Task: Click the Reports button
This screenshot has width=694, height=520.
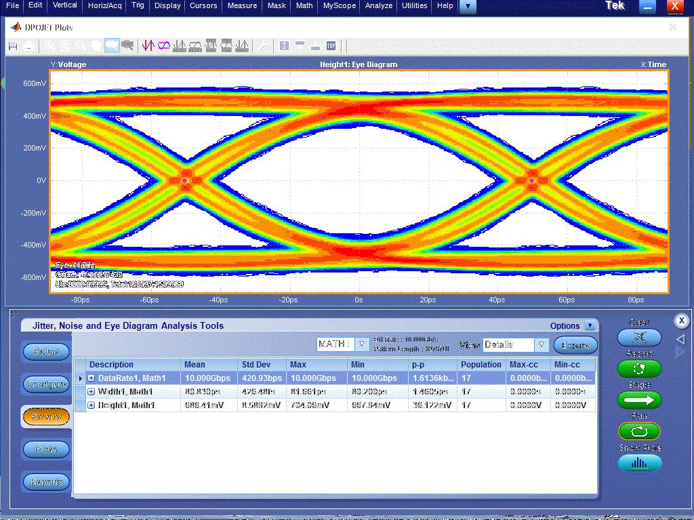Action: pos(47,481)
